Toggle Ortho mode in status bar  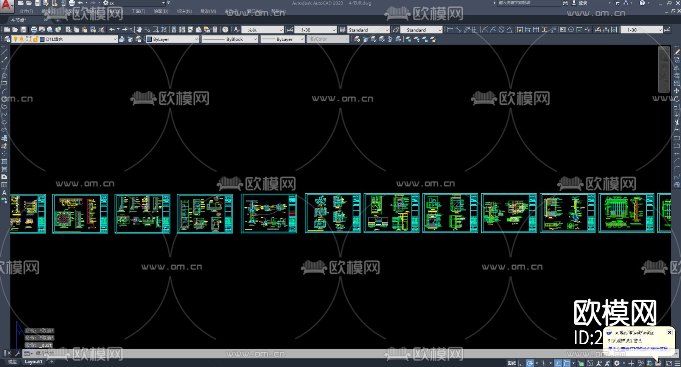click(x=521, y=363)
